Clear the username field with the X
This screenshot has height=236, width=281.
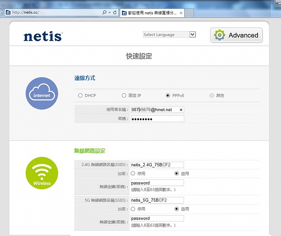(181, 110)
